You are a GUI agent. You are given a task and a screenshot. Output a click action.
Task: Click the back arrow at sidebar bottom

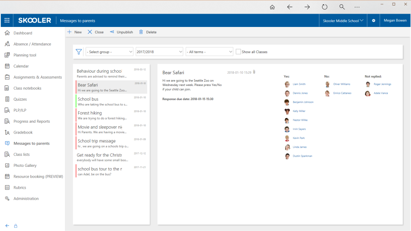7,225
